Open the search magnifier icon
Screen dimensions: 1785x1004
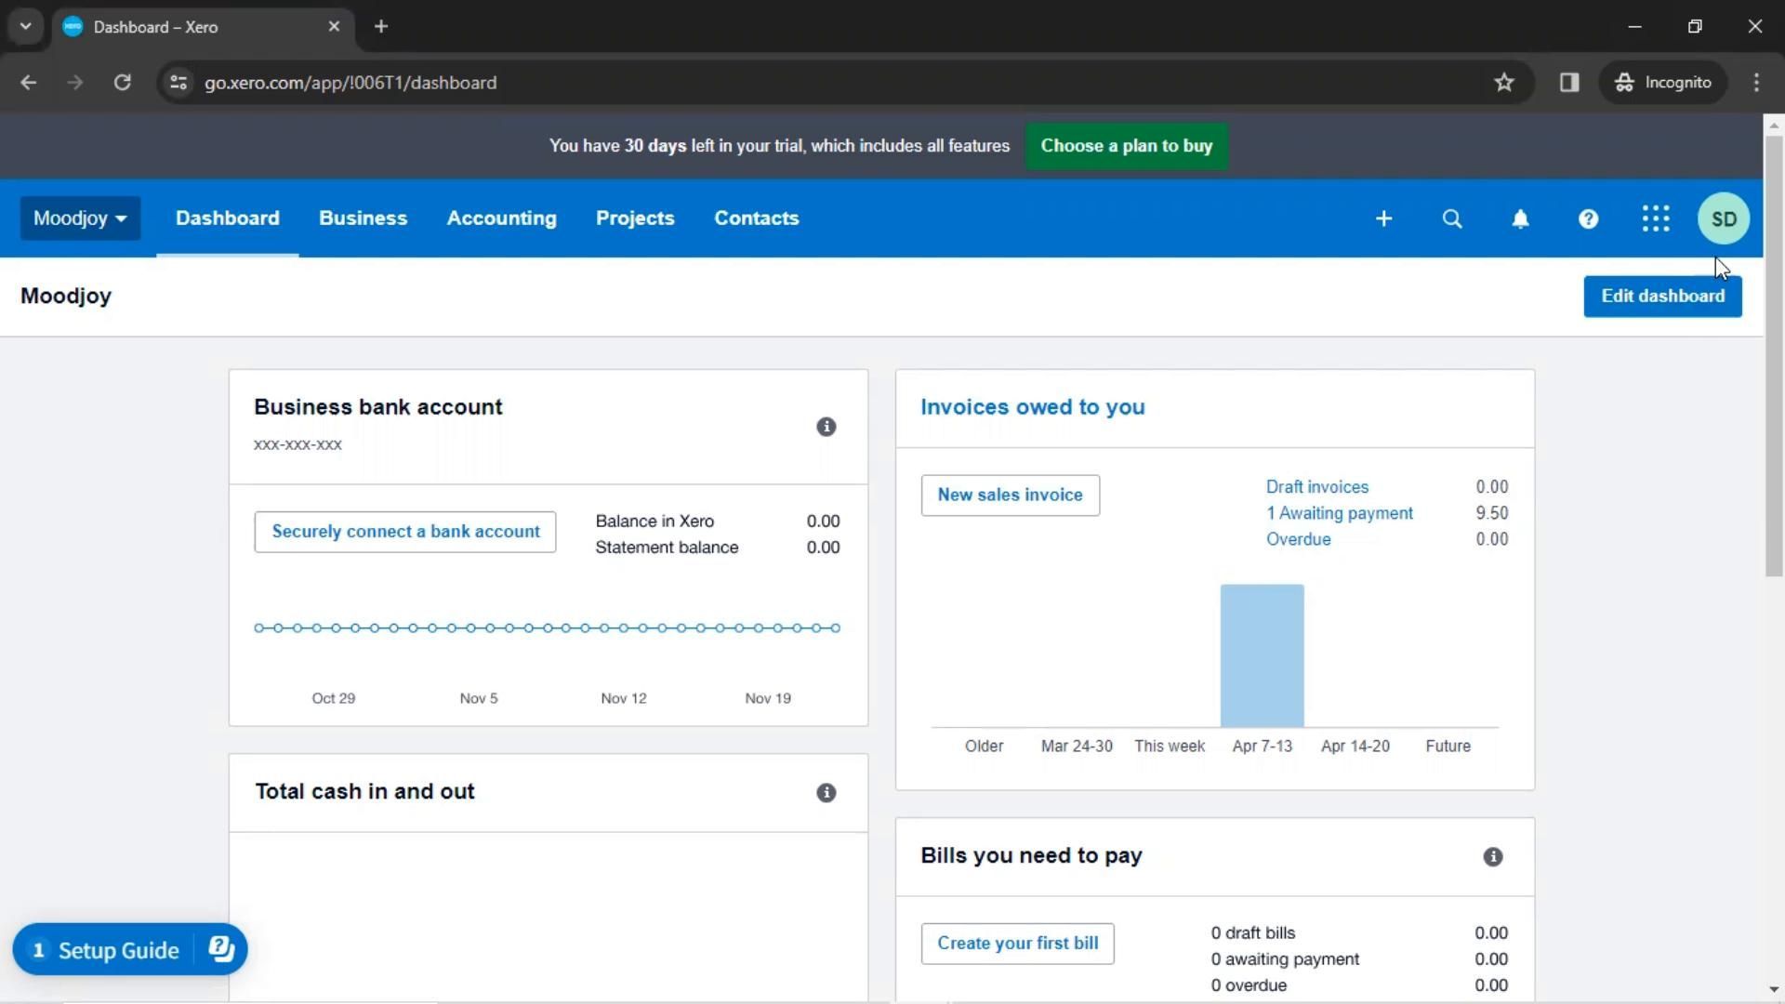[x=1451, y=218]
